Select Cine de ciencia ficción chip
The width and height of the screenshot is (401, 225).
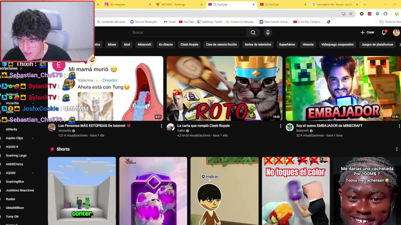pos(221,45)
